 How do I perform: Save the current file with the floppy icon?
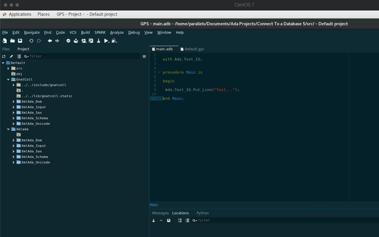(x=20, y=41)
